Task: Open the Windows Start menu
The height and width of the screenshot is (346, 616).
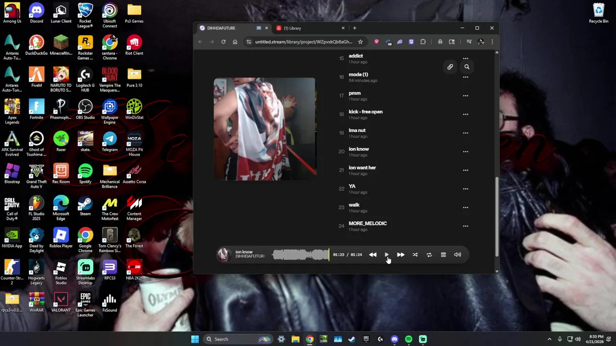Action: (195, 339)
